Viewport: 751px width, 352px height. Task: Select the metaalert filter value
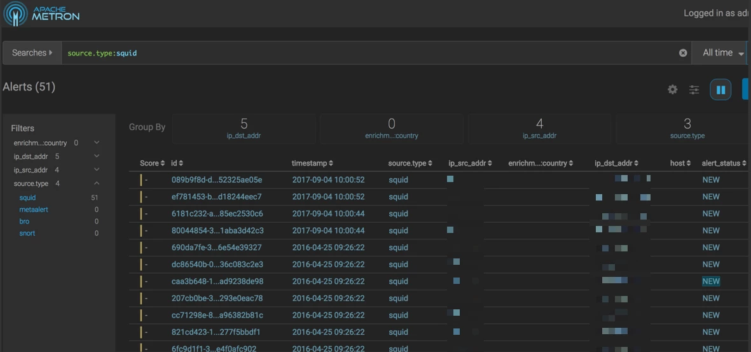click(x=34, y=209)
